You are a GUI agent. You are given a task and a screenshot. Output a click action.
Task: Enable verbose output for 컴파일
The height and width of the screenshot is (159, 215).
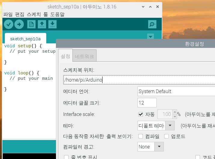(140, 136)
